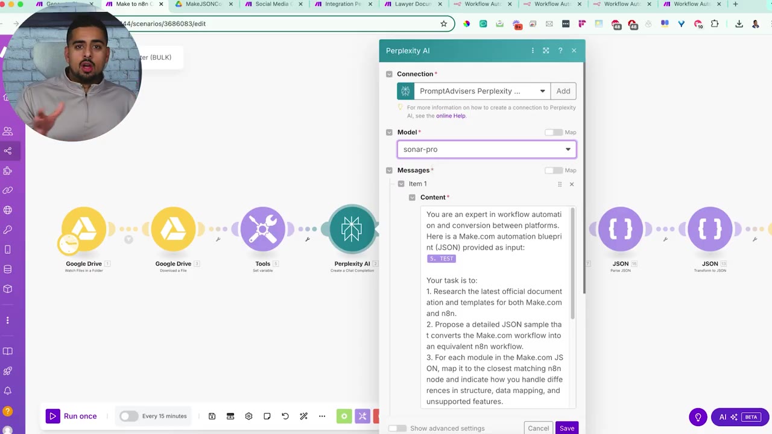Open Connections link icon in sidebar
This screenshot has width=772, height=434.
8,190
